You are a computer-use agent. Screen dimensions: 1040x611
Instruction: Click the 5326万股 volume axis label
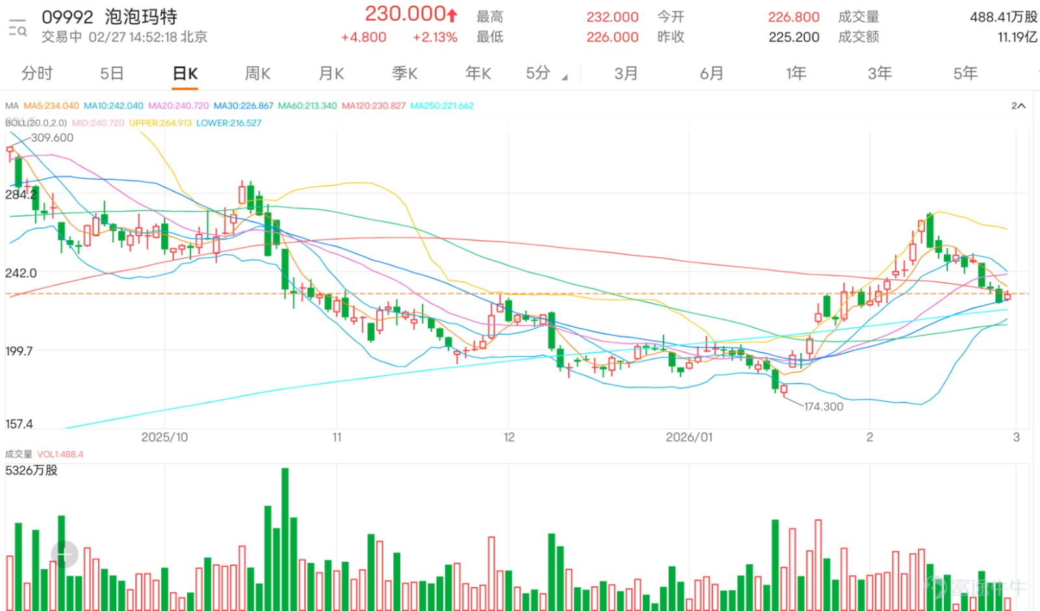[x=31, y=470]
